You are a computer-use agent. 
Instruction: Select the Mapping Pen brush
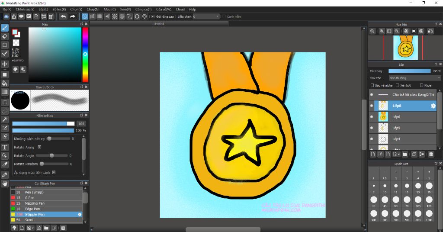pyautogui.click(x=47, y=203)
